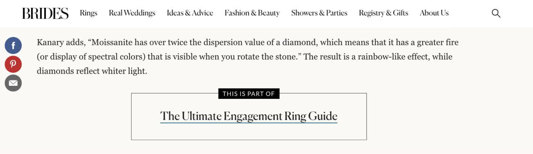Expand the Showers & Parties menu

click(x=319, y=13)
